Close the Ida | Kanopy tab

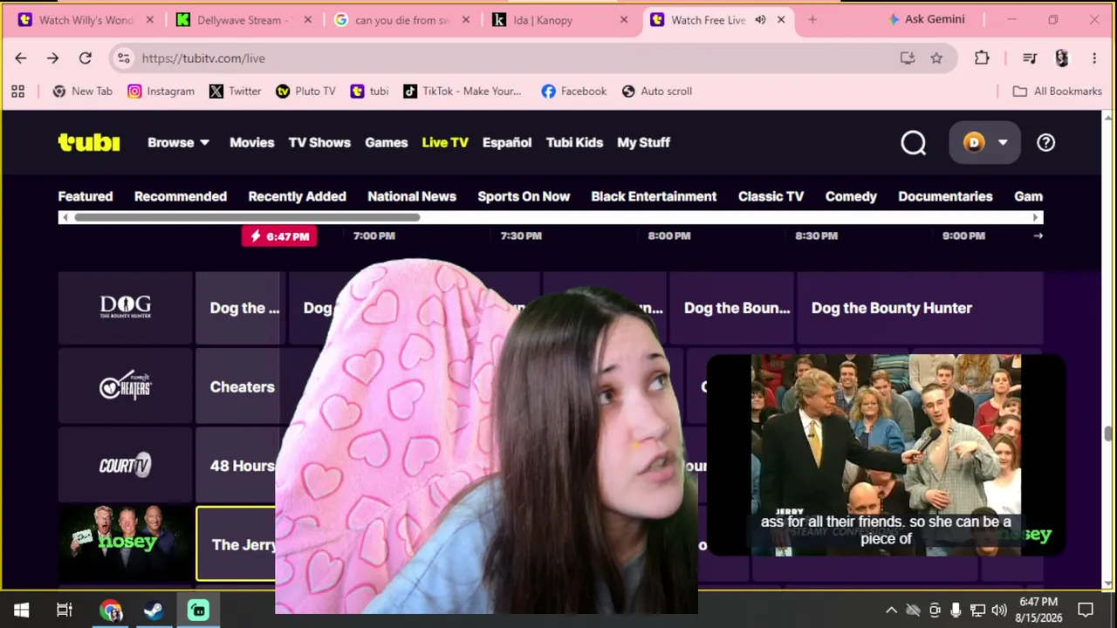(624, 20)
